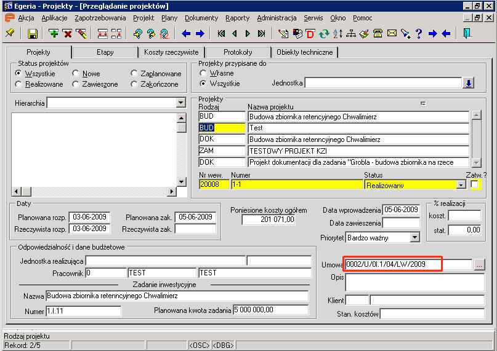
Task: Switch to the Protokoły tab
Action: click(x=238, y=52)
